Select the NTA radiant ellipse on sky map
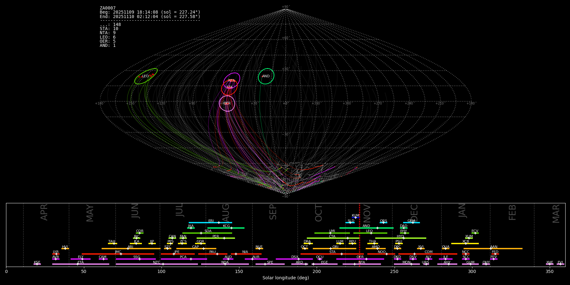Image resolution: width=570 pixels, height=285 pixels. click(x=231, y=81)
